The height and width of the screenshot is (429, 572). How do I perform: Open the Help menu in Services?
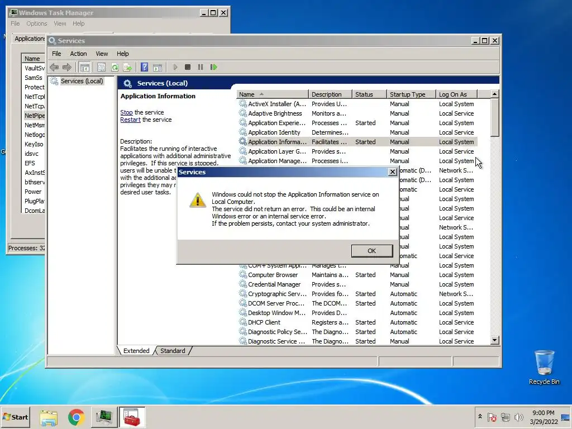(122, 54)
